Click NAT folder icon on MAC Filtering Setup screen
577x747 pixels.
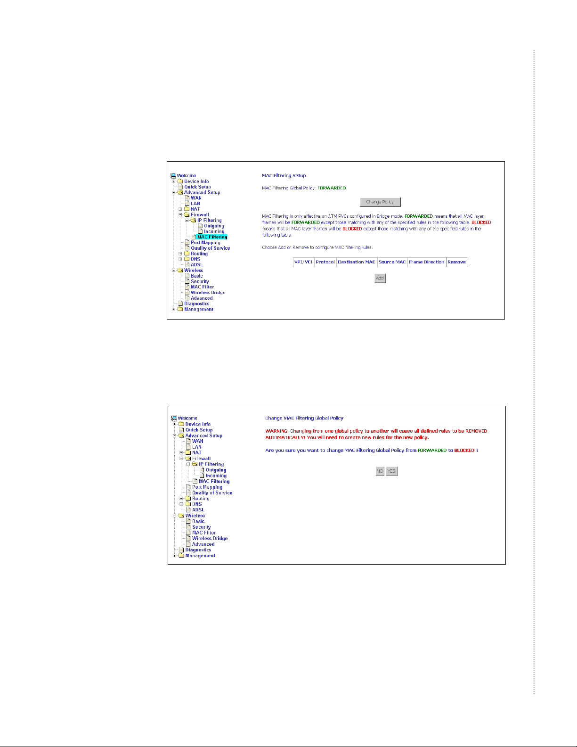pyautogui.click(x=187, y=209)
